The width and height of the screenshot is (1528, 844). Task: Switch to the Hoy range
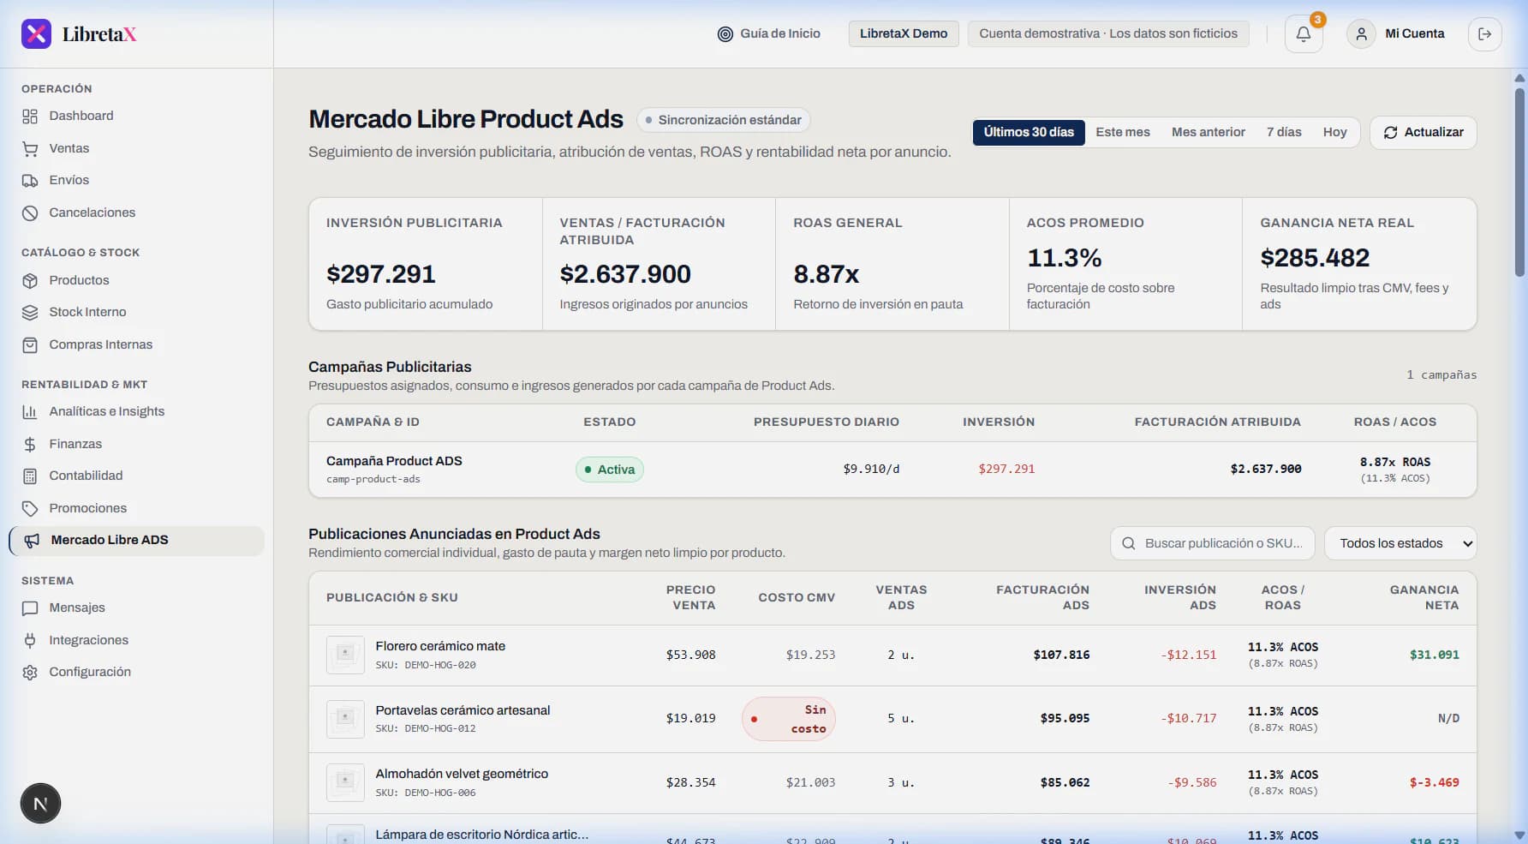coord(1334,132)
